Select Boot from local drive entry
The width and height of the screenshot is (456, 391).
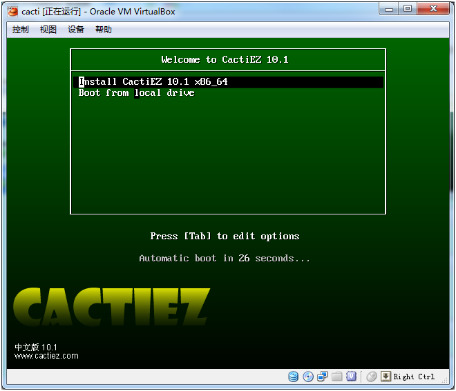pos(228,93)
